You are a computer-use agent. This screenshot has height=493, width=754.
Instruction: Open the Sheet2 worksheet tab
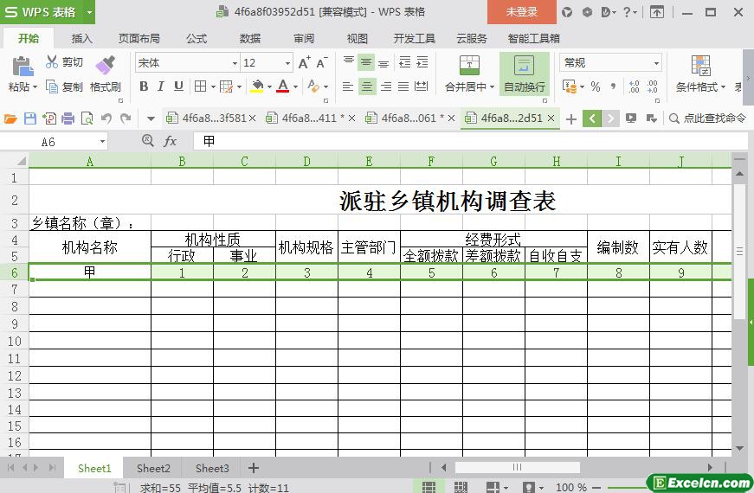pyautogui.click(x=153, y=468)
